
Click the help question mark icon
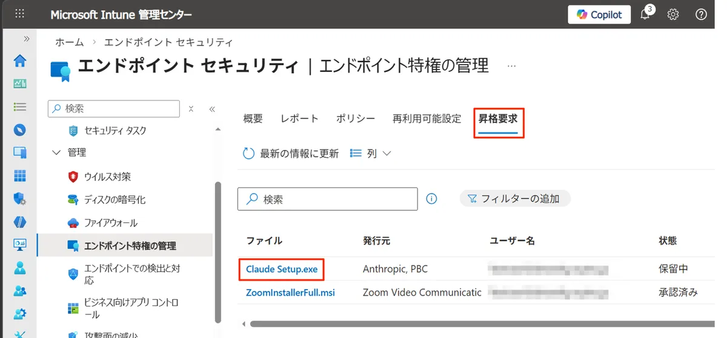coord(701,15)
